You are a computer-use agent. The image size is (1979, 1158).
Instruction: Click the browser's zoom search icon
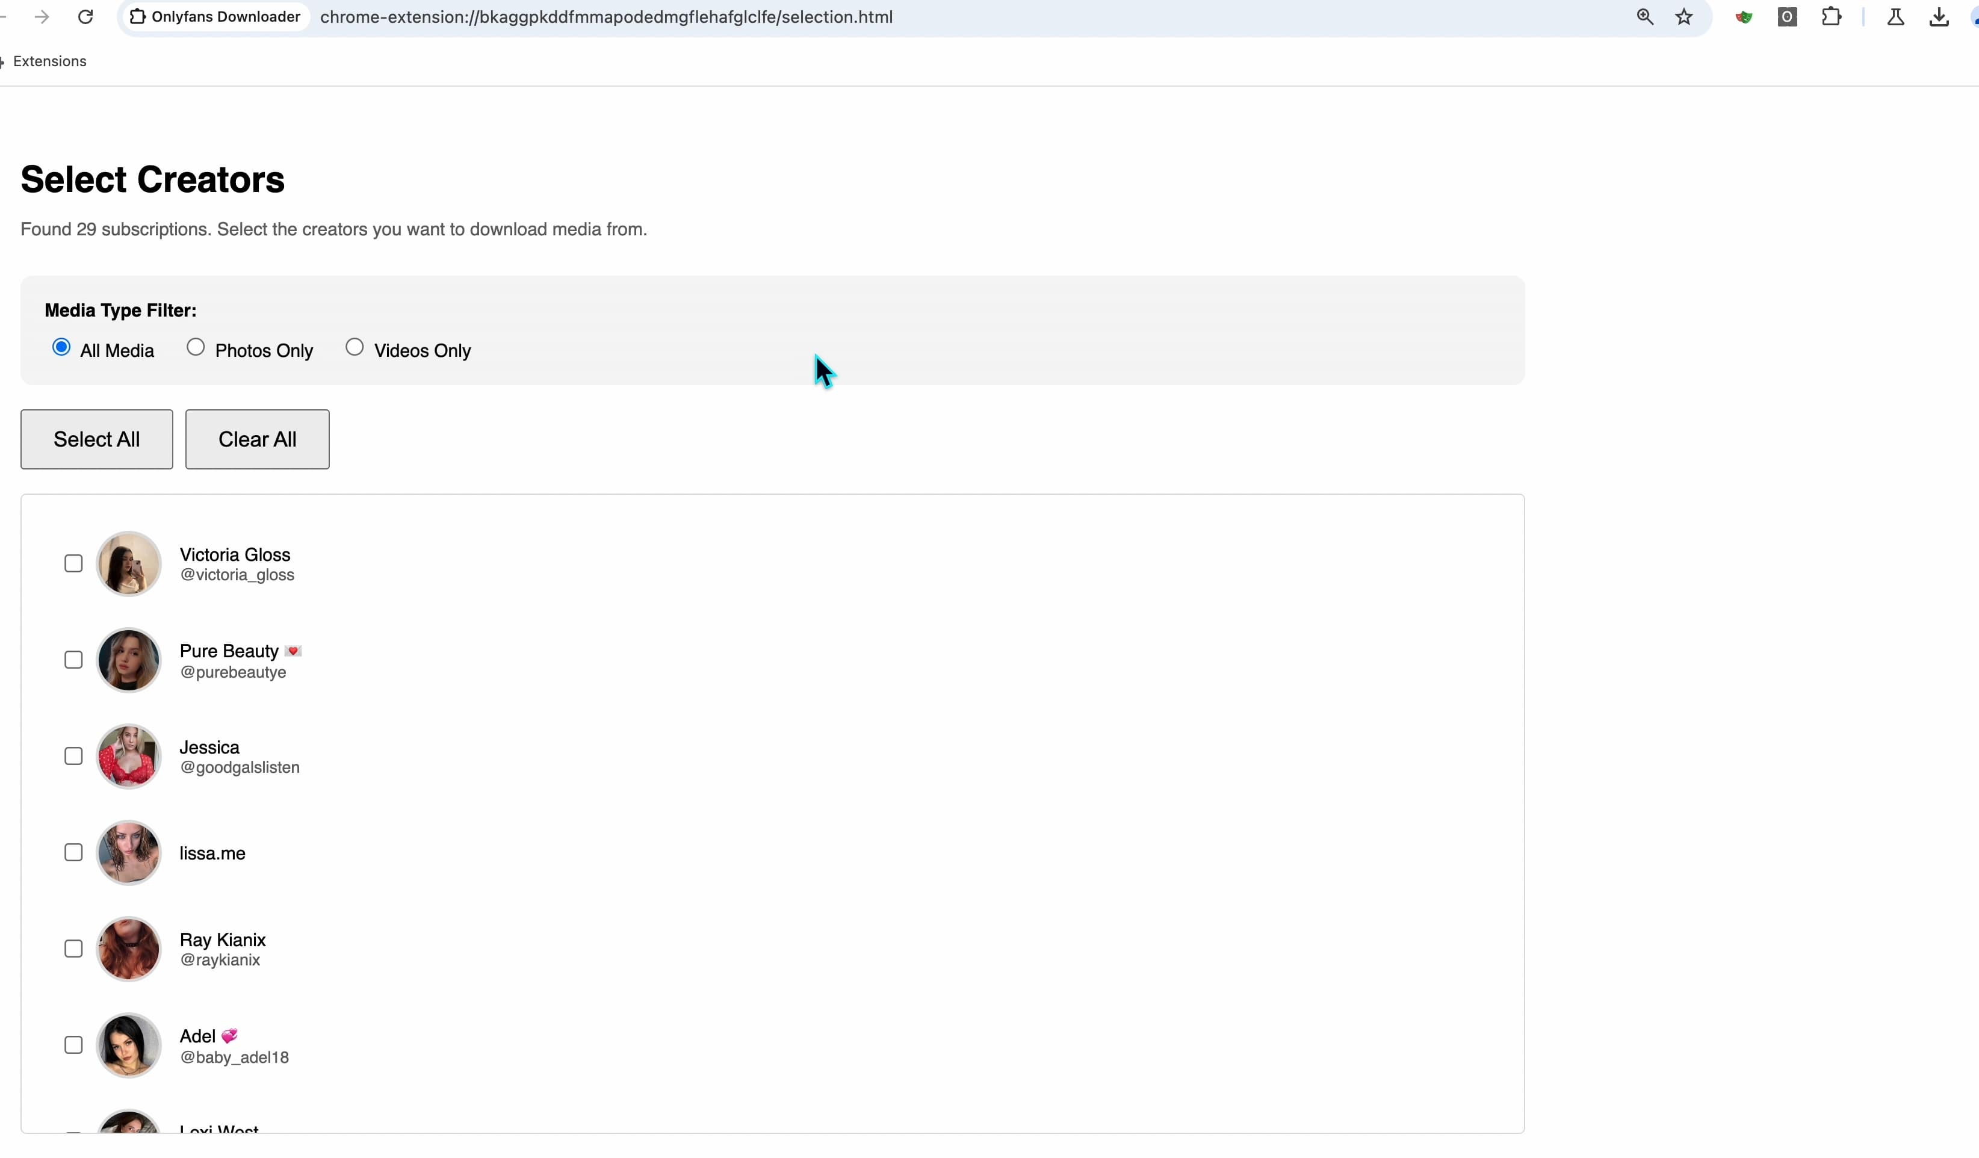1645,16
